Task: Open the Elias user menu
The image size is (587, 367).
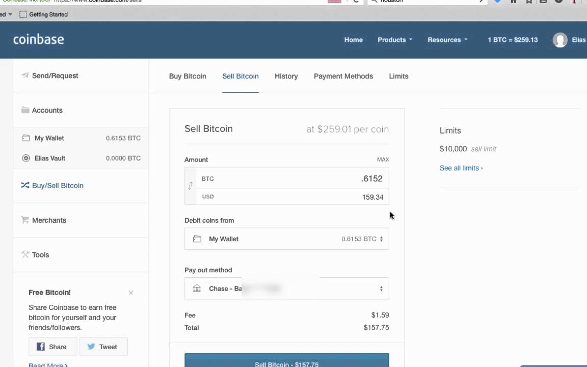Action: [x=578, y=40]
